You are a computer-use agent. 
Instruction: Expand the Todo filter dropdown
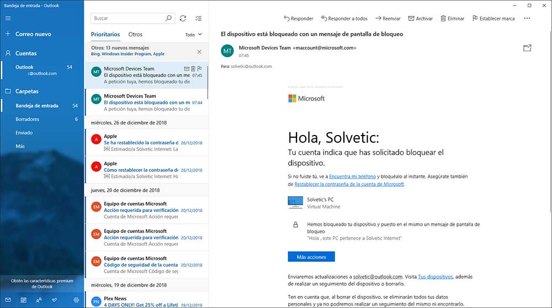click(193, 35)
